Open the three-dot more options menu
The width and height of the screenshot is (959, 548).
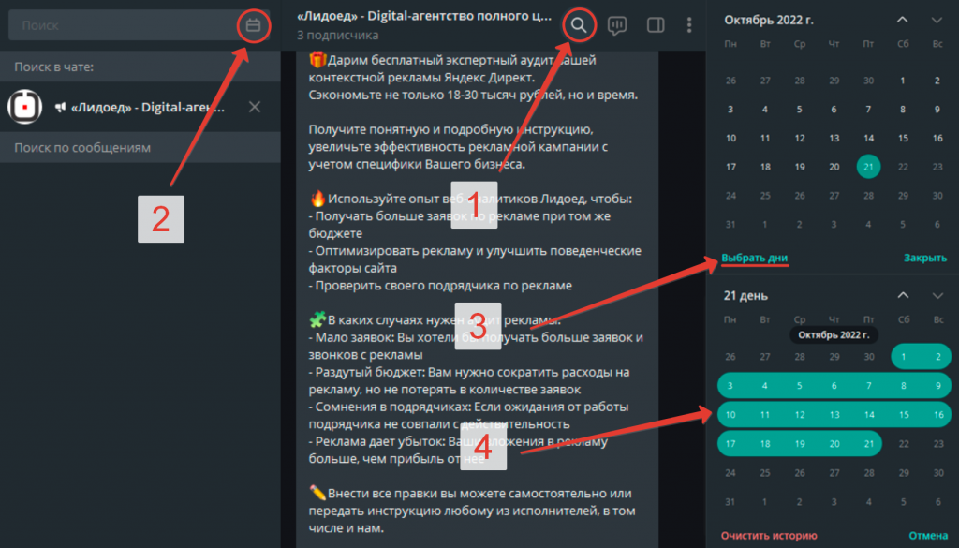click(690, 26)
